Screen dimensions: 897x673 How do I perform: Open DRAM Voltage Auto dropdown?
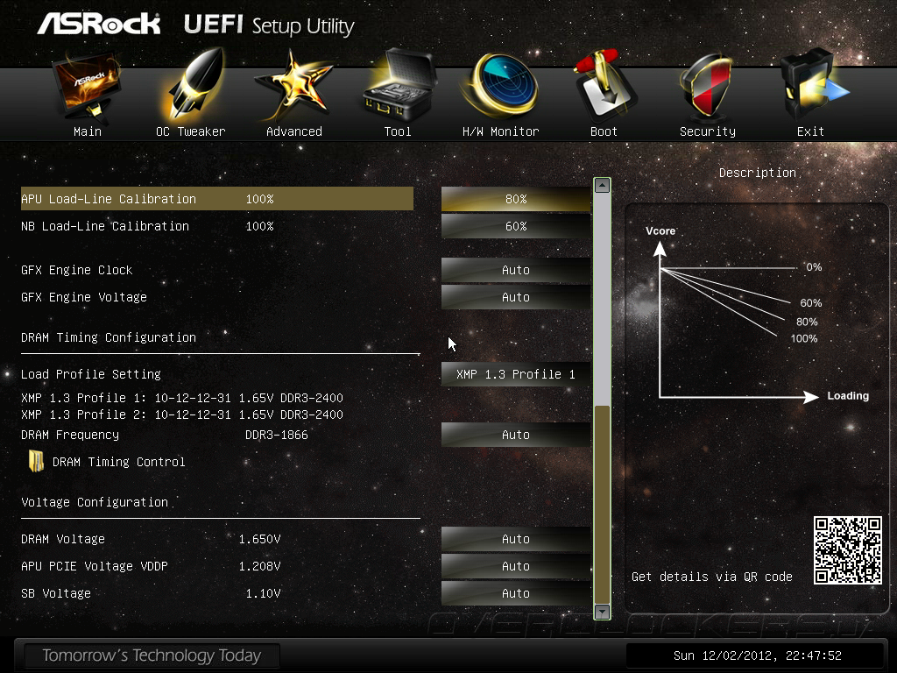point(516,539)
